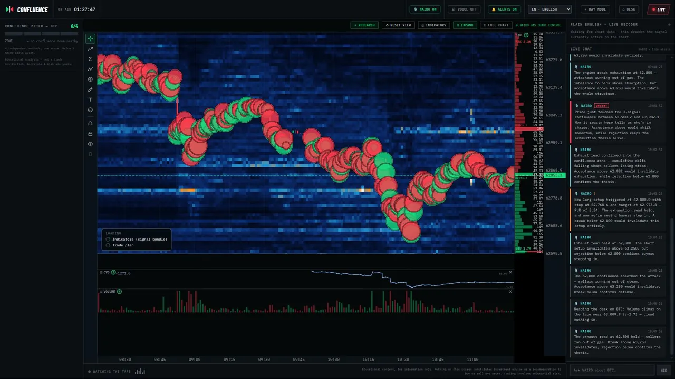Open the New long setup triggered message
Image resolution: width=675 pixels, height=379 pixels.
pos(618,210)
